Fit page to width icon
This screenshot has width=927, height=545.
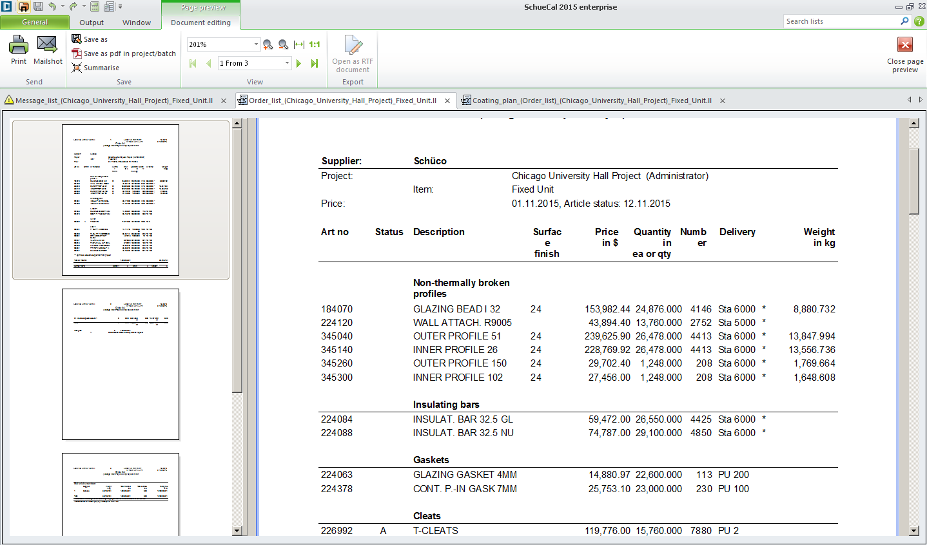pyautogui.click(x=299, y=44)
